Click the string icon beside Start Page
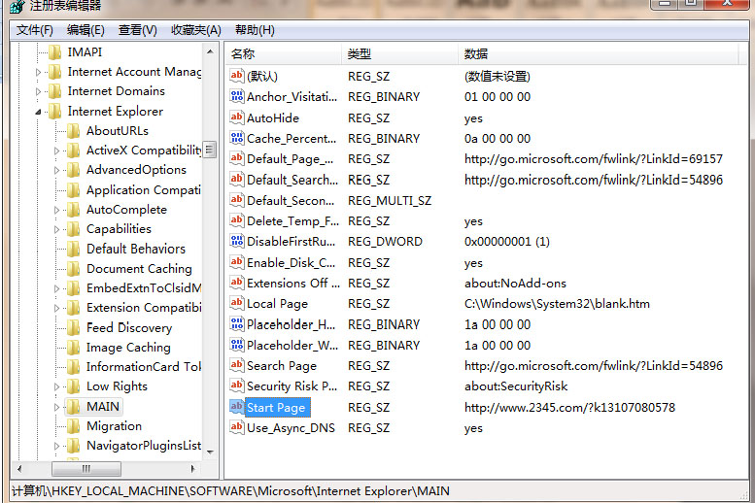Image resolution: width=755 pixels, height=503 pixels. point(237,408)
